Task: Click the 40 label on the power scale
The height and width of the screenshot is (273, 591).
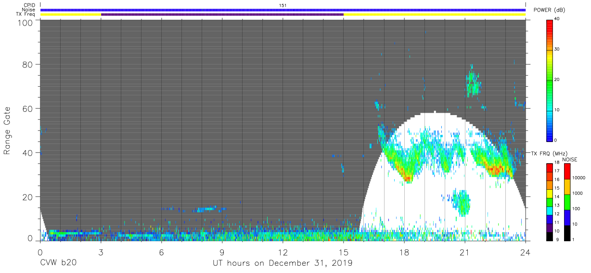Action: click(557, 19)
